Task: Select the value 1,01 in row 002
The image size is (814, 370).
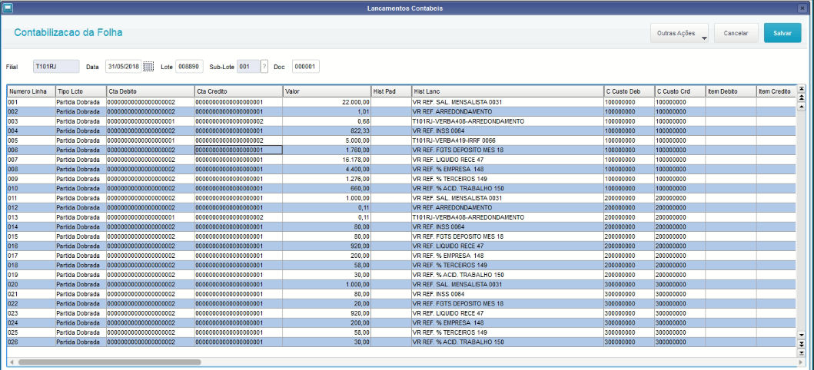Action: click(327, 111)
